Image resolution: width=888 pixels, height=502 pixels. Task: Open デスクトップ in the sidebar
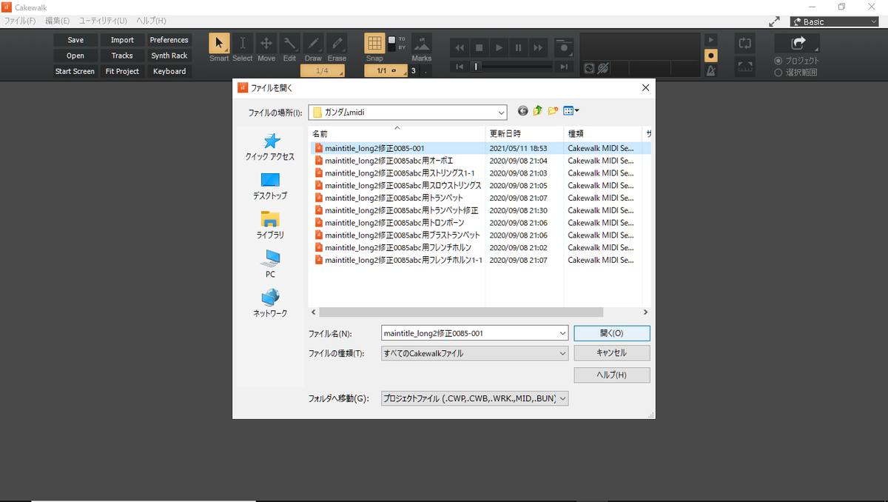(270, 186)
